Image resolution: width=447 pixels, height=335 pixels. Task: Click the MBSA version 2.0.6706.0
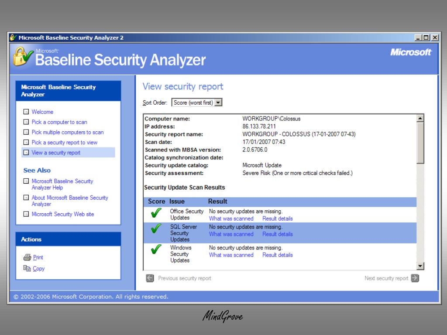pos(255,150)
